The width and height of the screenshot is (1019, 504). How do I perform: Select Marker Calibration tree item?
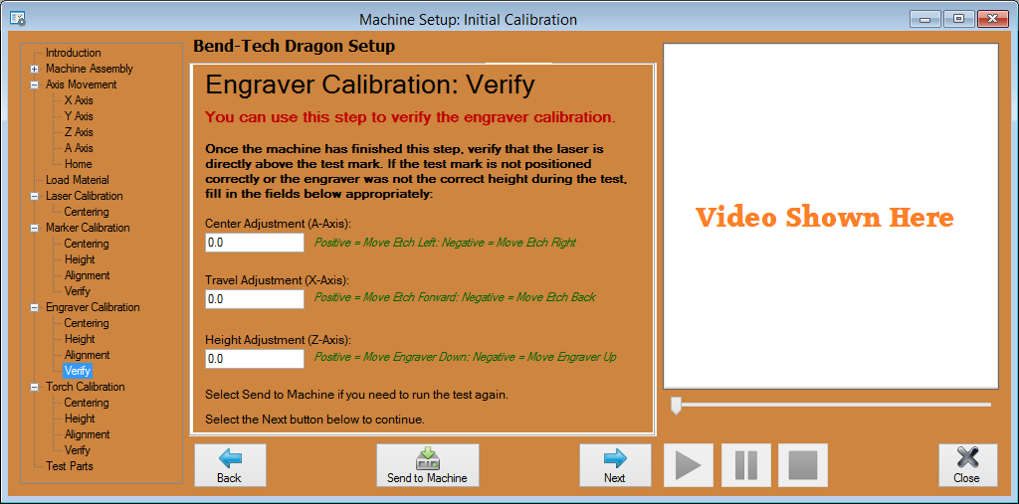(x=88, y=228)
